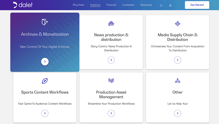Screen dimensions: 219x124
Task: Open the Why Dalet menu
Action: tap(79, 5)
